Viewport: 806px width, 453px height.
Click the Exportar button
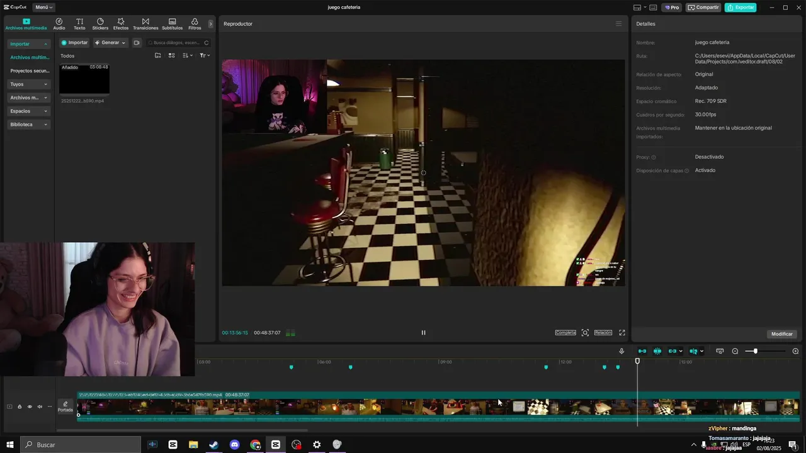(741, 8)
